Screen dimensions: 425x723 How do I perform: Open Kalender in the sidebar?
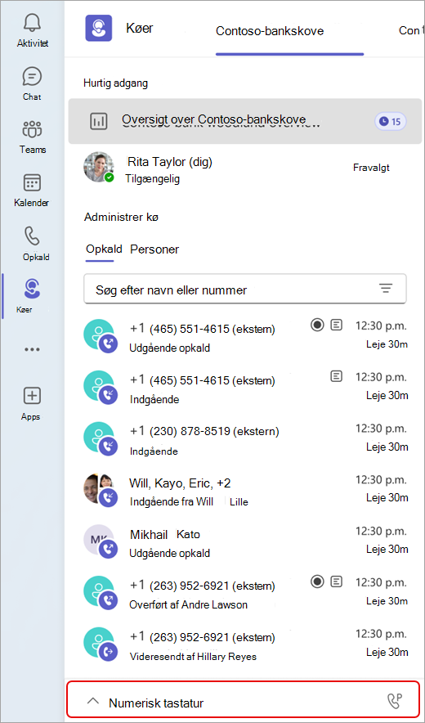(x=32, y=183)
